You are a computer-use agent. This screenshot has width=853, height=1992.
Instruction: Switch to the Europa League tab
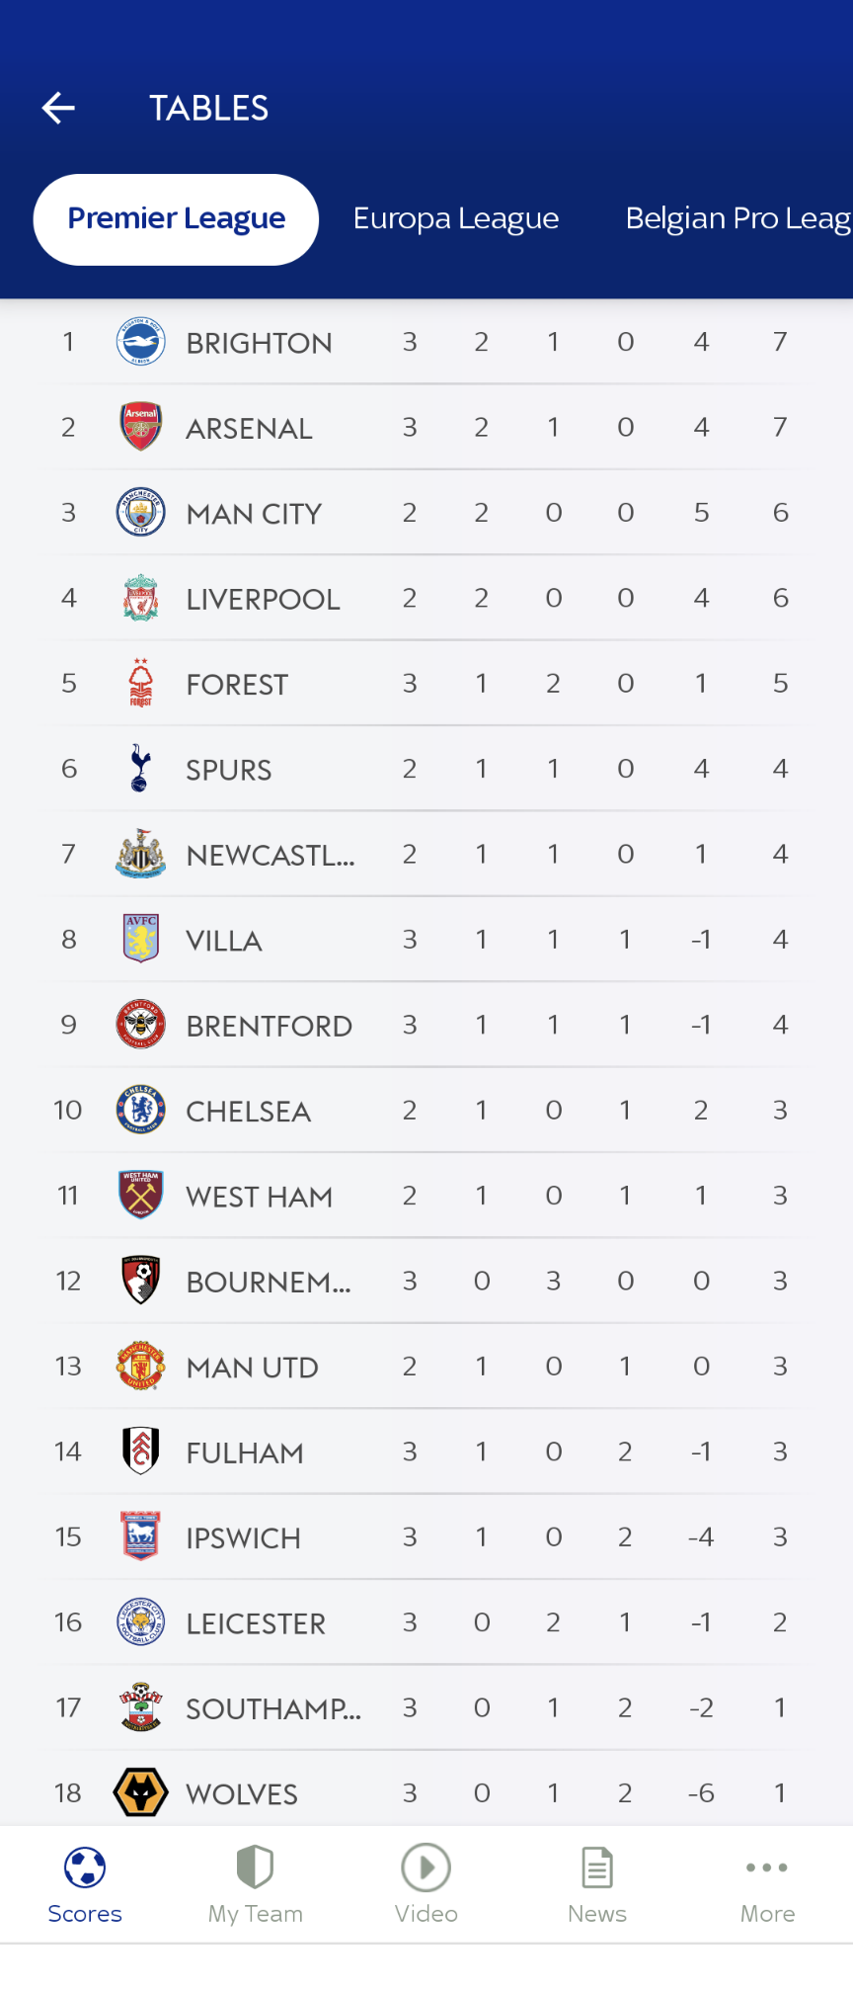[x=456, y=218]
